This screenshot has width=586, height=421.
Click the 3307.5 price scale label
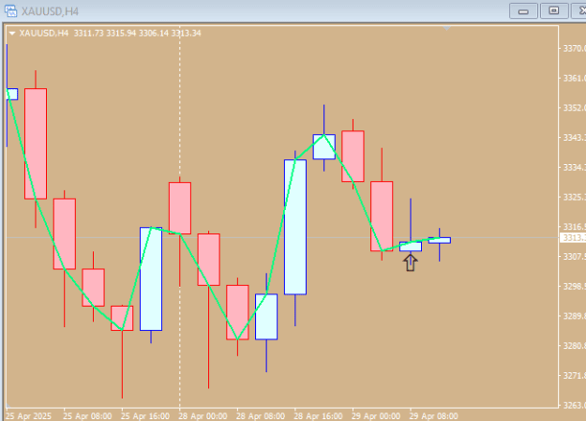point(574,257)
